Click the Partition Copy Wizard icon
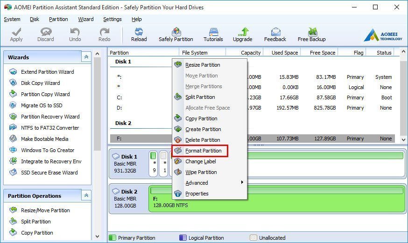The image size is (408, 243). 13,94
